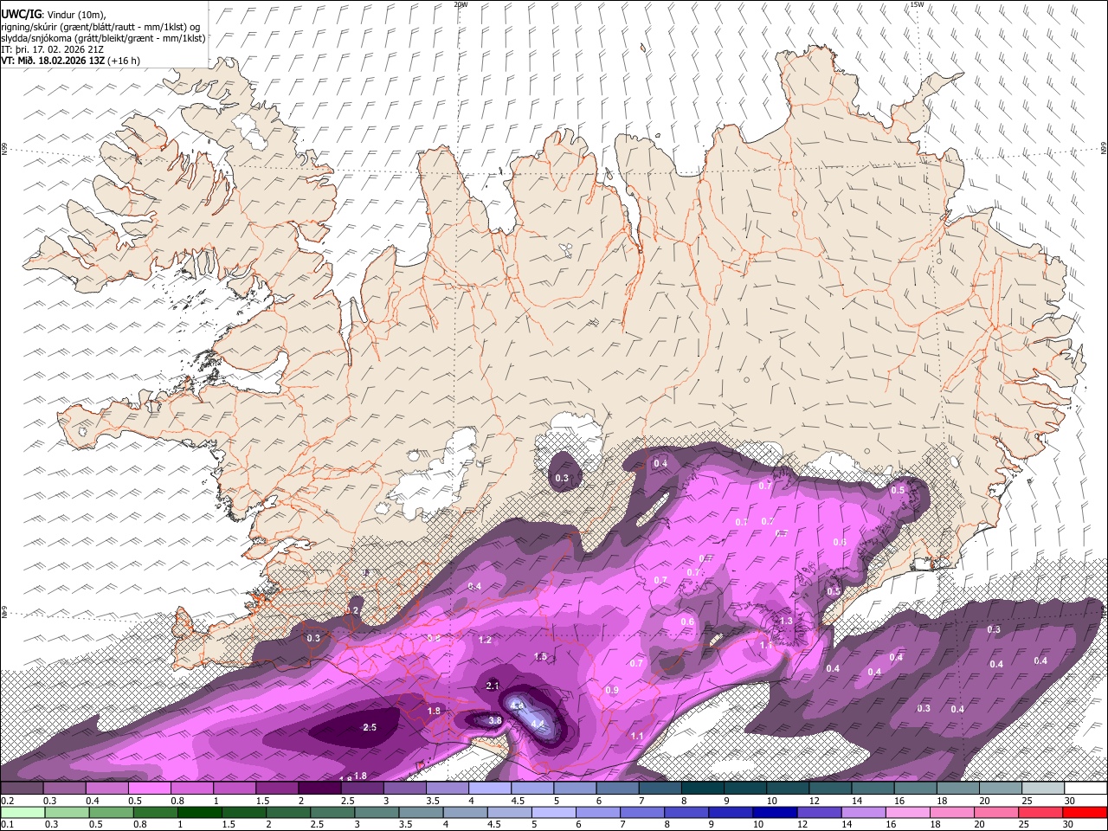Viewport: 1108px width, 831px height.
Task: Click the 'rigning/skúrir' legend description line
Action: coord(100,27)
